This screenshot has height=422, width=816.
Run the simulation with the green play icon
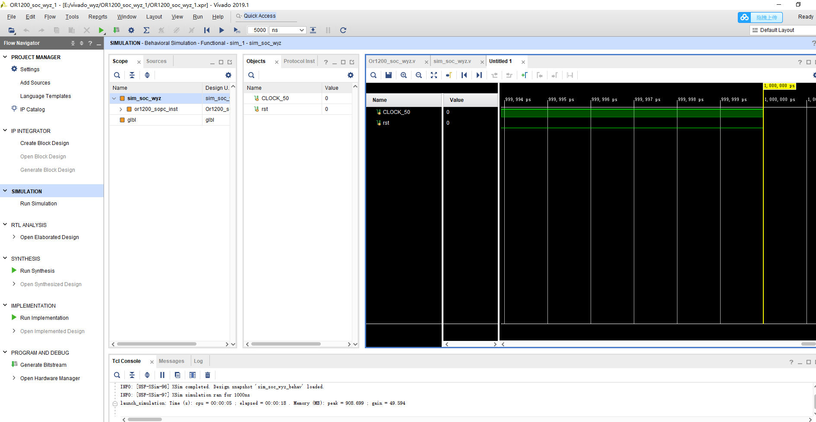tap(101, 30)
